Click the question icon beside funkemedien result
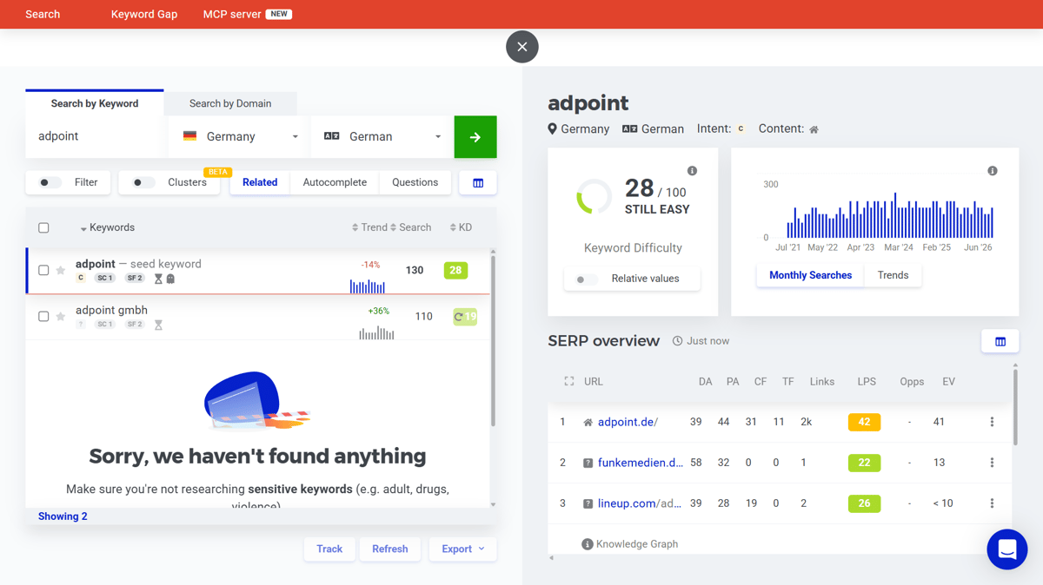 click(588, 463)
